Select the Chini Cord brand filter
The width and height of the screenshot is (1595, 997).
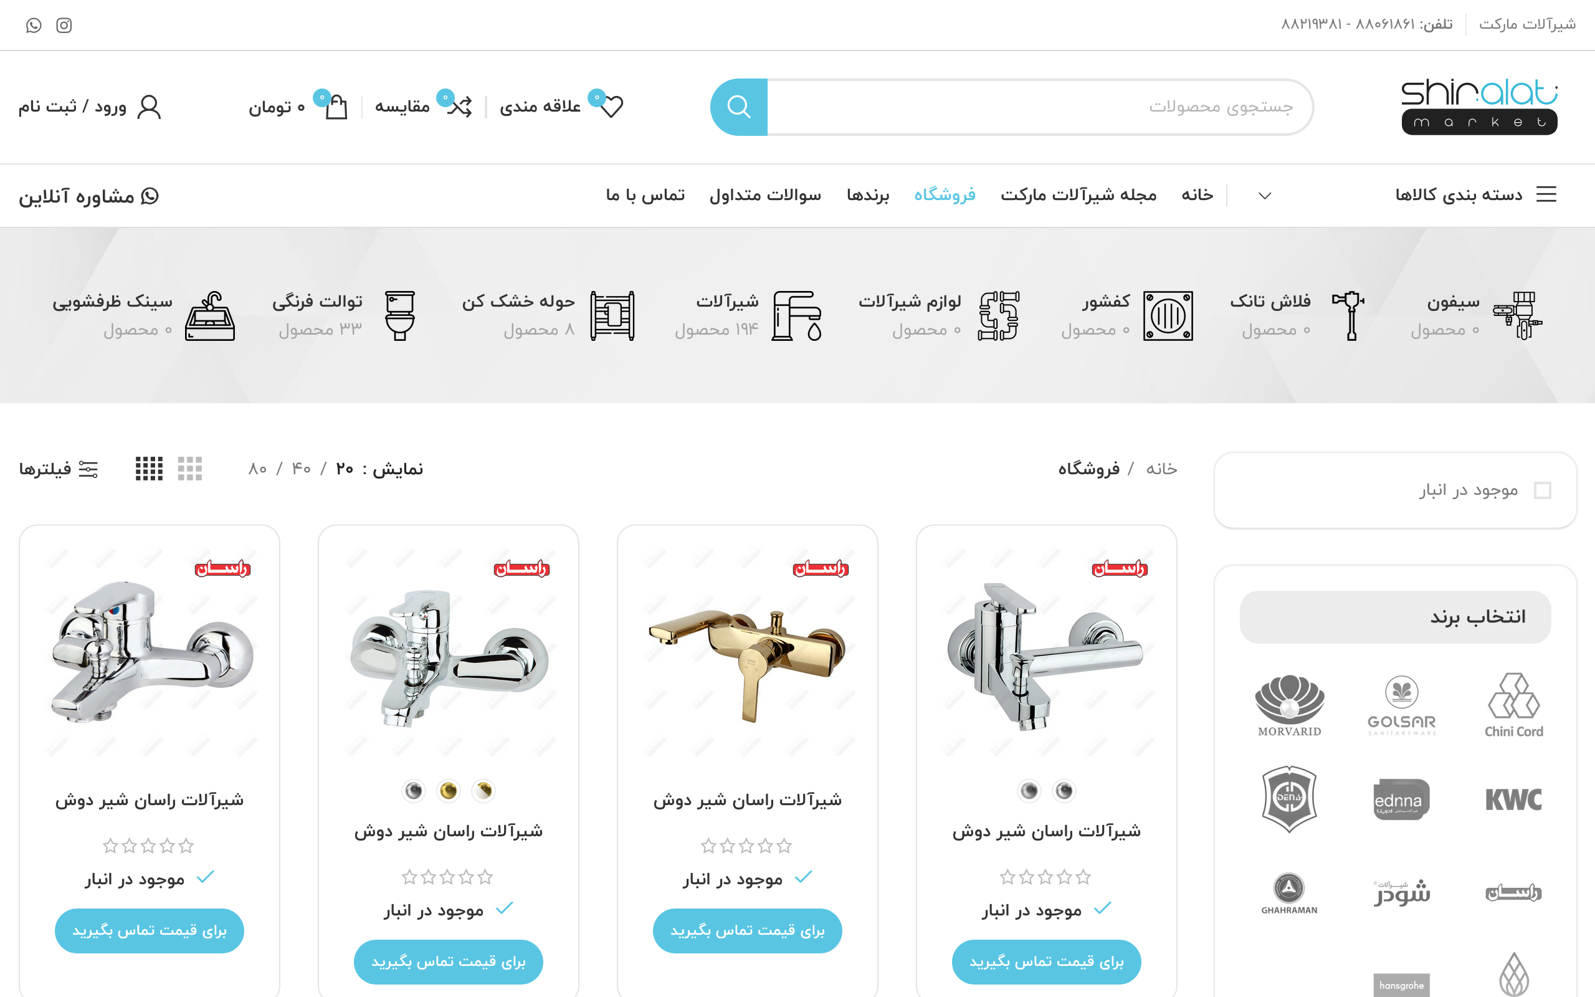pos(1513,705)
